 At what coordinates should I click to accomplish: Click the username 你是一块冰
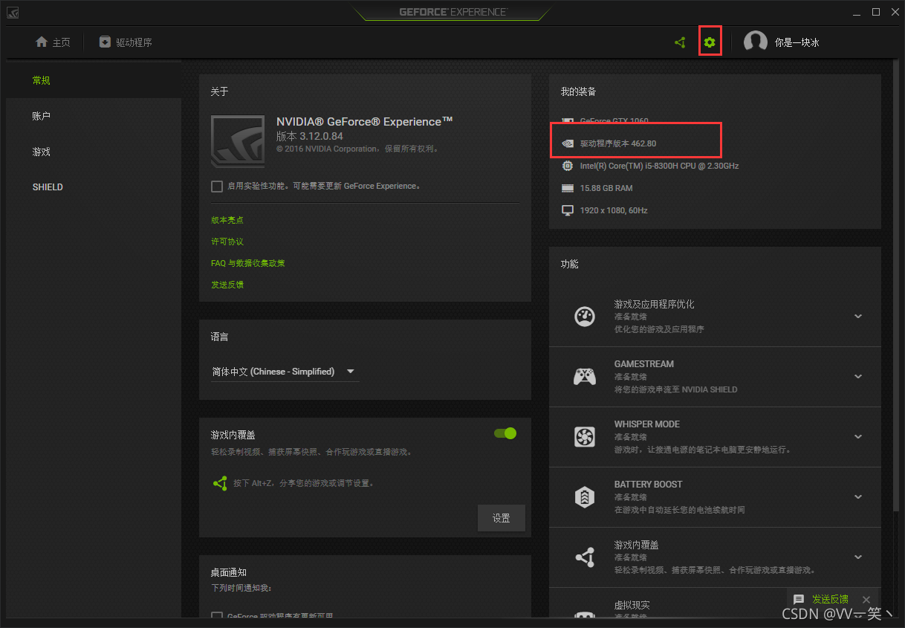pyautogui.click(x=797, y=42)
